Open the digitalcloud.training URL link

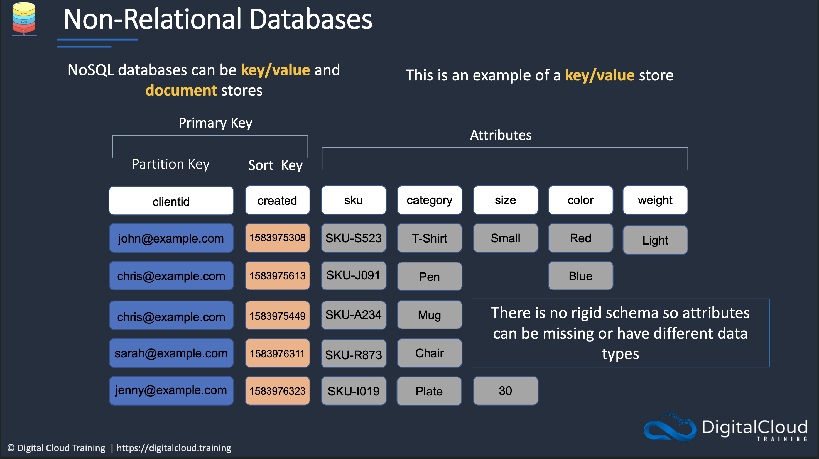[x=174, y=448]
